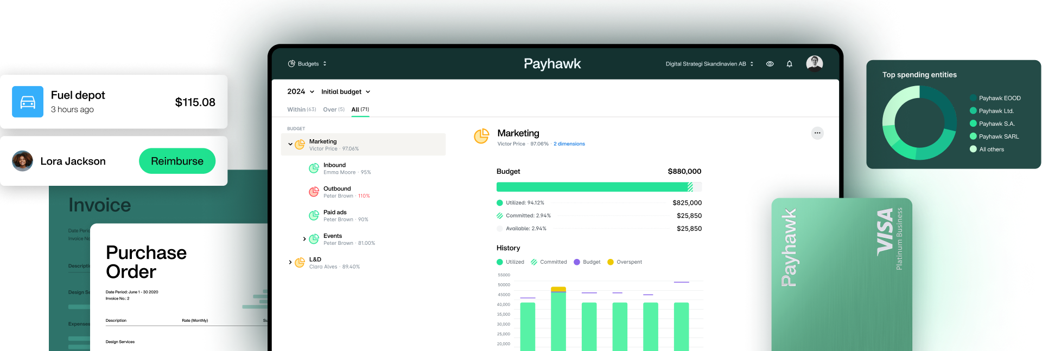Click the $825,000 utilized amount

687,203
